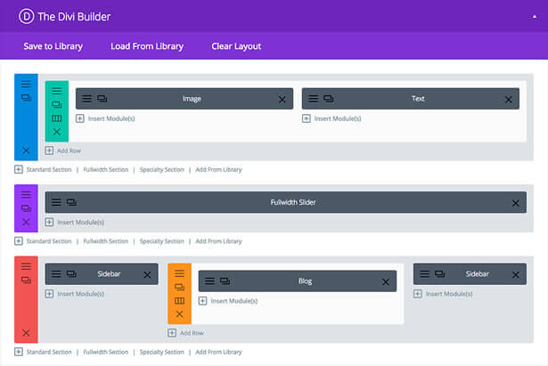
Task: Add Specialty Section below purple section
Action: pyautogui.click(x=161, y=241)
